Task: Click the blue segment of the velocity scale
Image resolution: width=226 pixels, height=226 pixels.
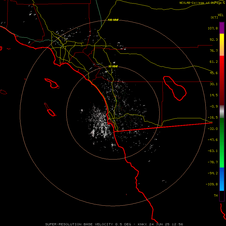Action: [x=222, y=179]
